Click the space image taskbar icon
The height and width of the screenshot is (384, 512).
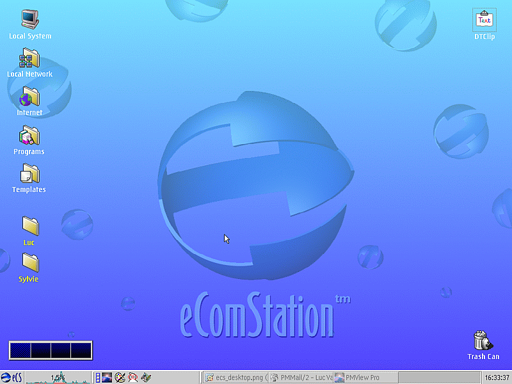(107, 378)
